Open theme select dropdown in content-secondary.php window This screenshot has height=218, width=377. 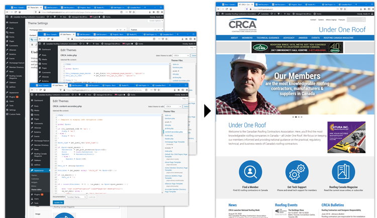(173, 106)
